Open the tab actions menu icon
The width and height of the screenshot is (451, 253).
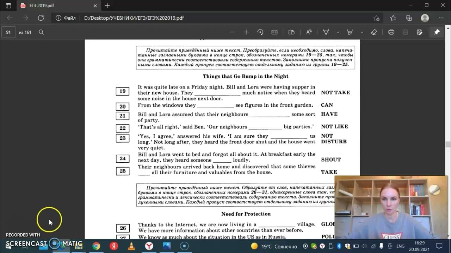[x=8, y=6]
